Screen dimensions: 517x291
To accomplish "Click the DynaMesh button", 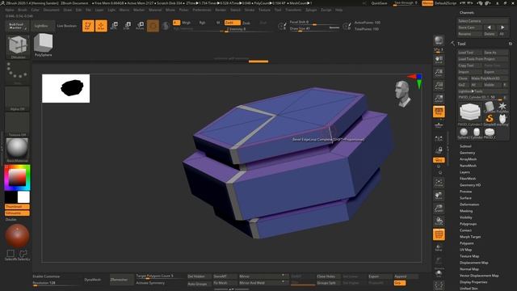I will (x=93, y=280).
